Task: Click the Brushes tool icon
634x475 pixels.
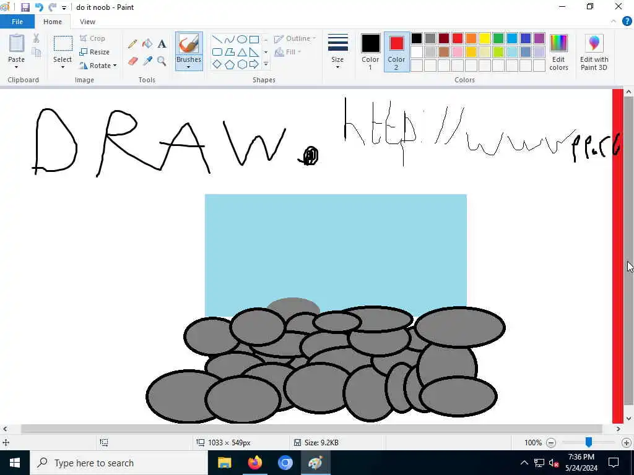Action: (x=189, y=44)
